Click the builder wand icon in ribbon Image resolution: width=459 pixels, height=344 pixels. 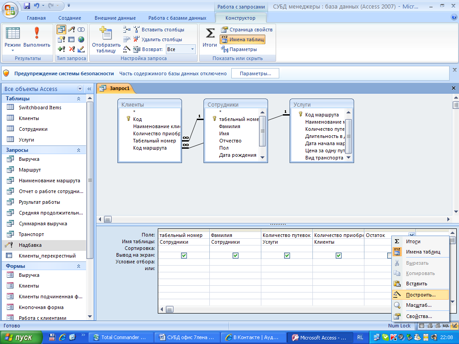click(127, 49)
